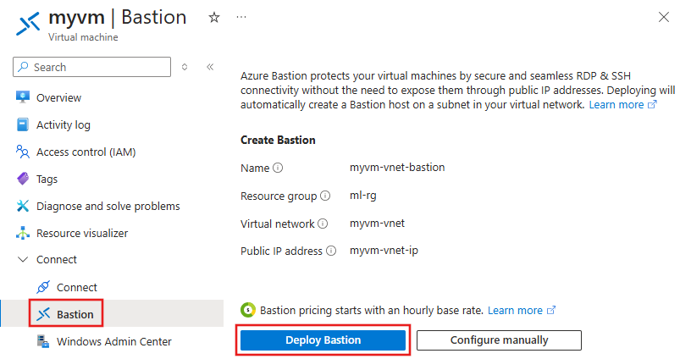The width and height of the screenshot is (691, 359).
Task: Click the Windows Admin Center icon
Action: tap(43, 341)
